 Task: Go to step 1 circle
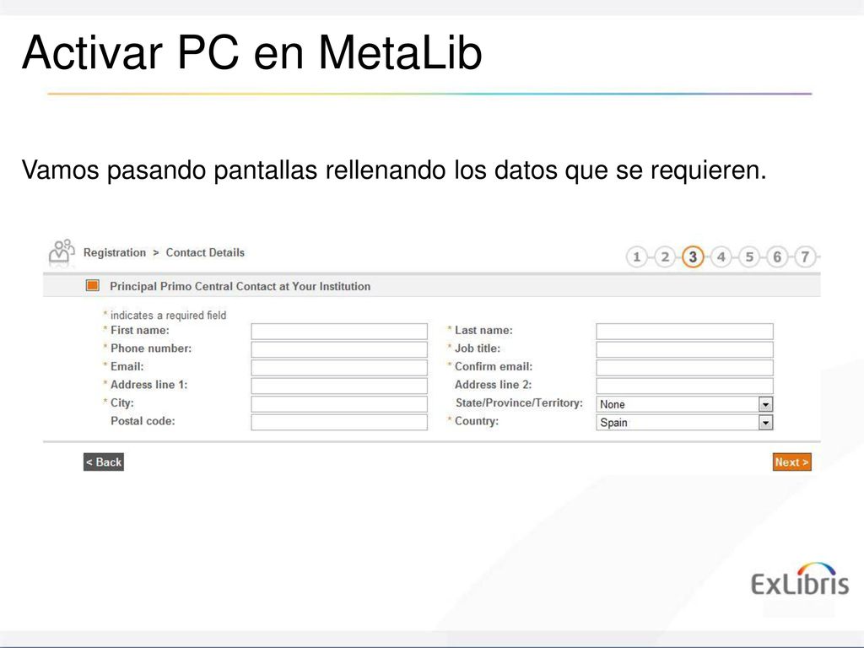636,256
